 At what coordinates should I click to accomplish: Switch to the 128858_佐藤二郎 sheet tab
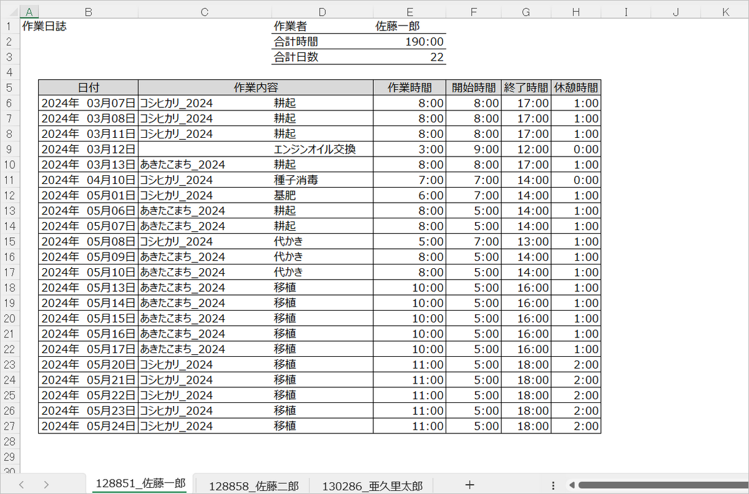tap(253, 486)
